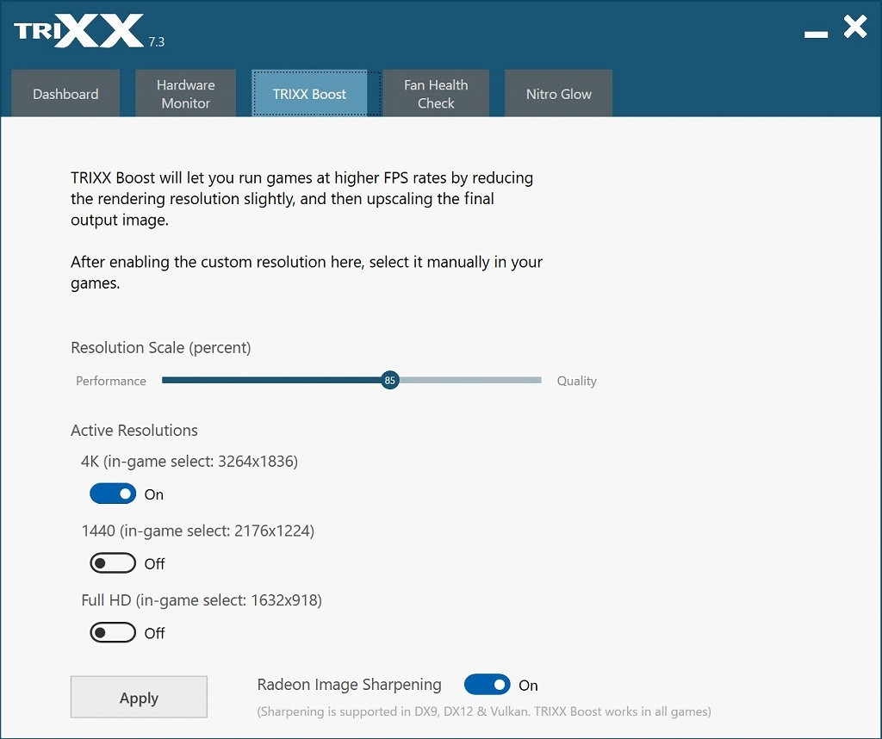Minimize the TRIXX window
This screenshot has height=739, width=882.
coord(816,34)
